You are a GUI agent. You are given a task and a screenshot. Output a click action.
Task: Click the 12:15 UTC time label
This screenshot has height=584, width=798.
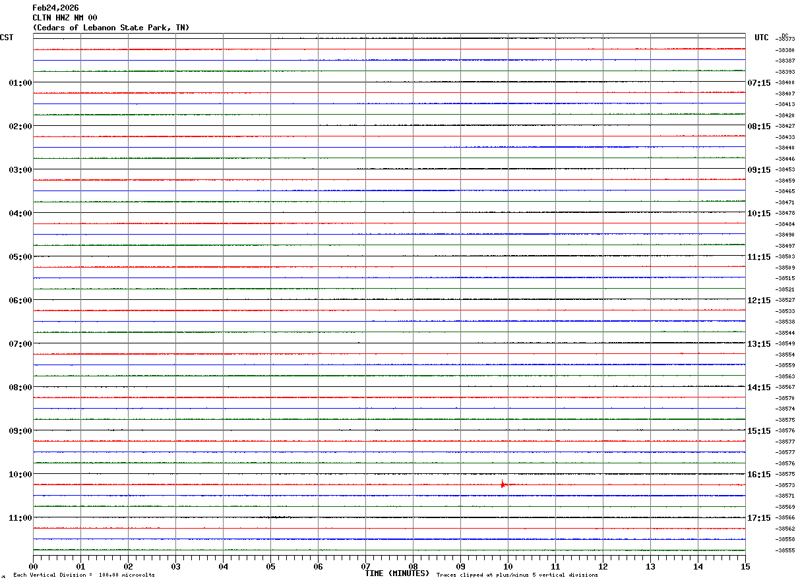[x=759, y=300]
